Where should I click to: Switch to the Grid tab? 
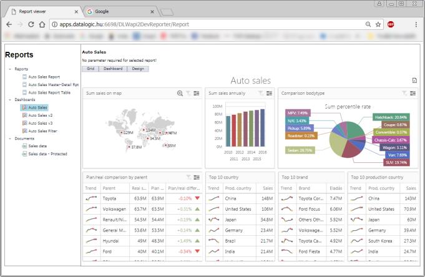[90, 69]
